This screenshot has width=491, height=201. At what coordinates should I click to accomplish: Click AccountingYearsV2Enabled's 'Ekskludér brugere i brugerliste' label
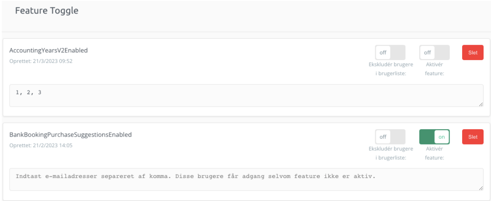pos(390,69)
